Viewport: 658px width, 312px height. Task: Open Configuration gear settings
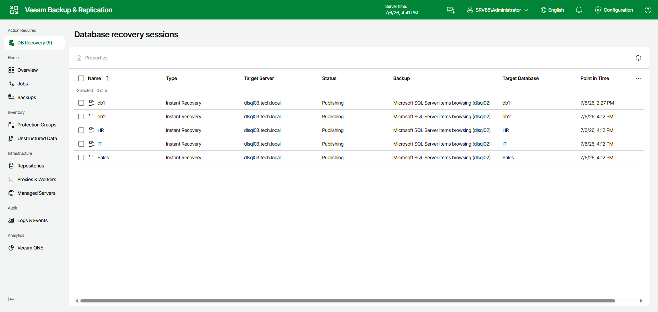[613, 10]
